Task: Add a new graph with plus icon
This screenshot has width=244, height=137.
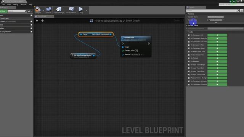Action: 31,15
